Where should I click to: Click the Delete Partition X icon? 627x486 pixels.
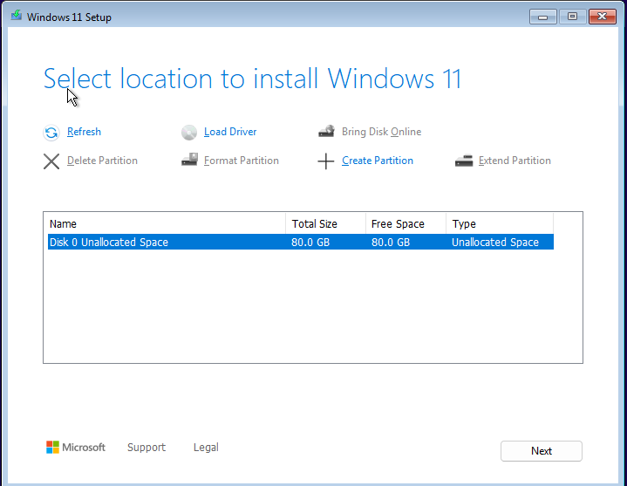click(x=51, y=161)
